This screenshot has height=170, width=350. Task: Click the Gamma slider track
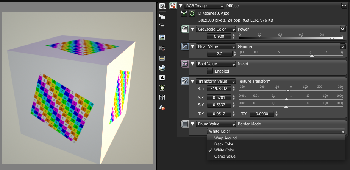click(291, 55)
